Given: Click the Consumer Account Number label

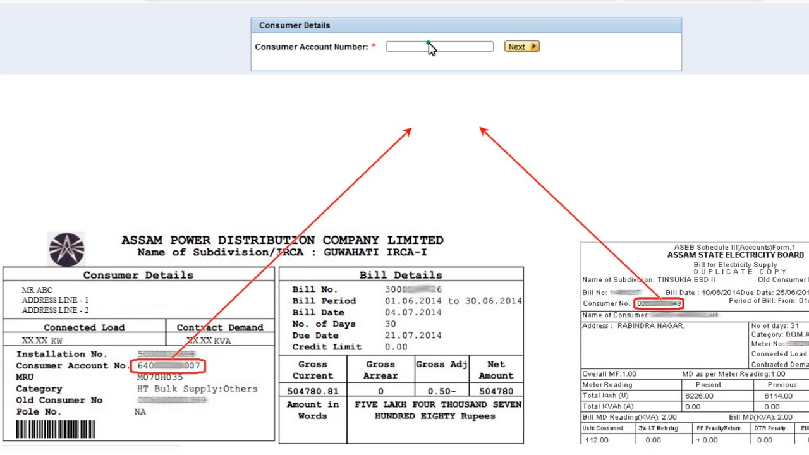Looking at the screenshot, I should tap(311, 47).
